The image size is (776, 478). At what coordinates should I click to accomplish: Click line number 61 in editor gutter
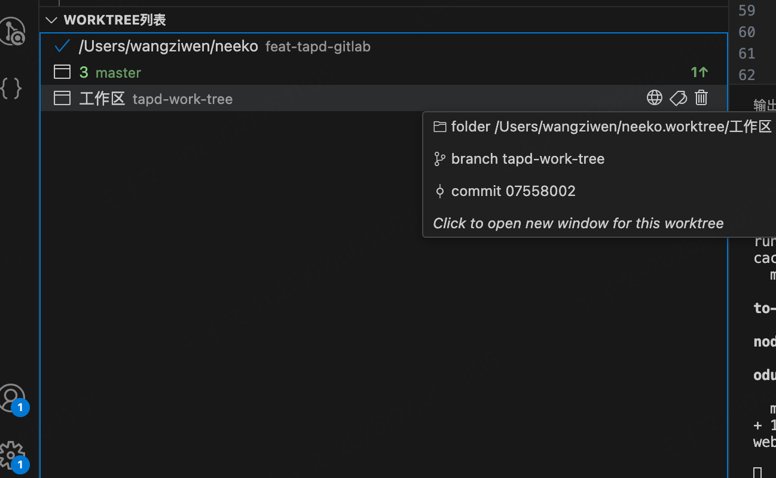coord(747,54)
